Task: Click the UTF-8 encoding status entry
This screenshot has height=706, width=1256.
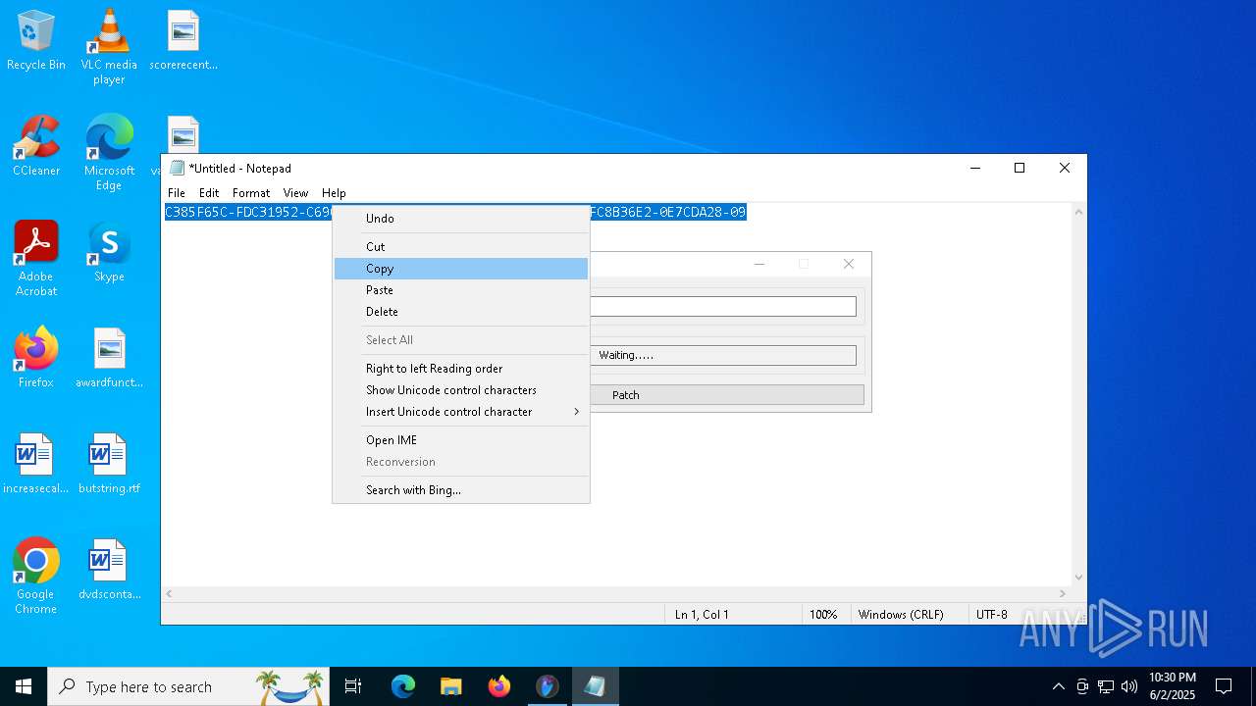Action: click(991, 615)
